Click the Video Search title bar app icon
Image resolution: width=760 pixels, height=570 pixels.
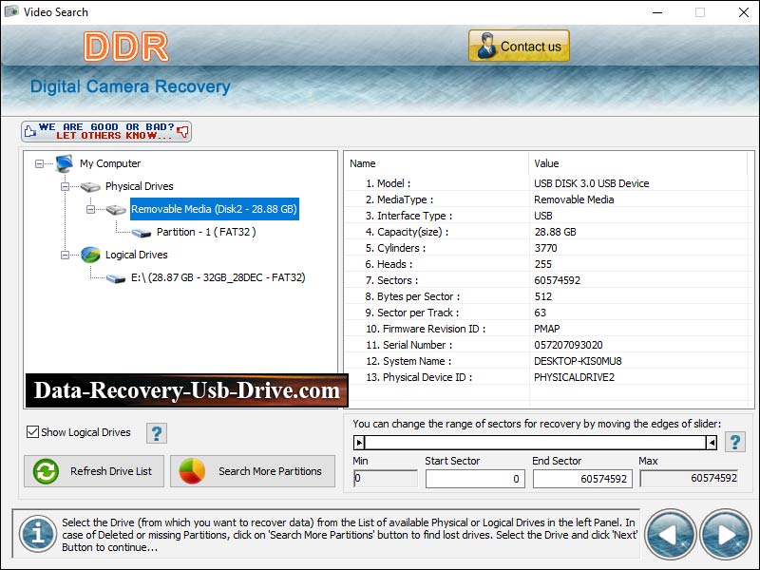[11, 11]
